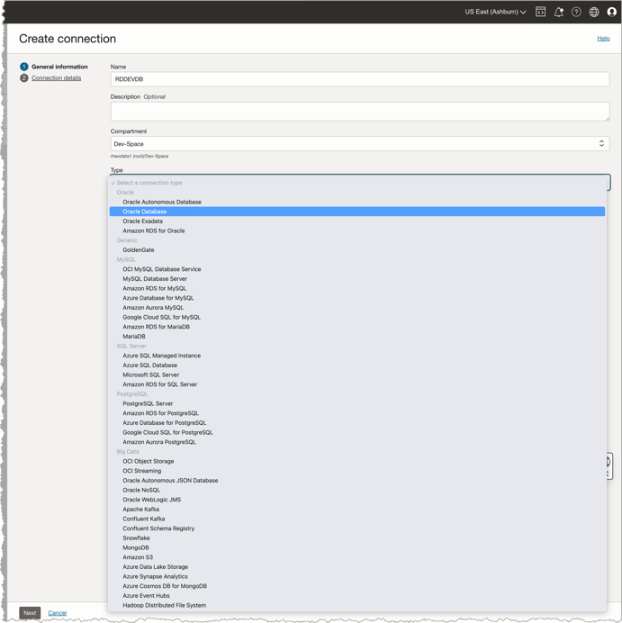Choose Apache Kafka connection type
Screen dimensions: 622x623
pos(141,510)
